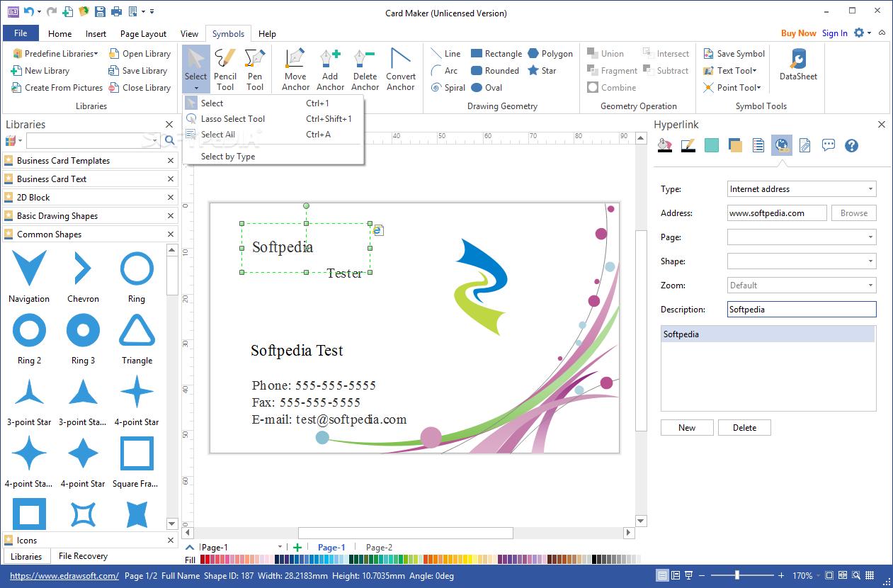Open the DataSheet tool
Screen dimensions: 893x588
click(x=798, y=65)
